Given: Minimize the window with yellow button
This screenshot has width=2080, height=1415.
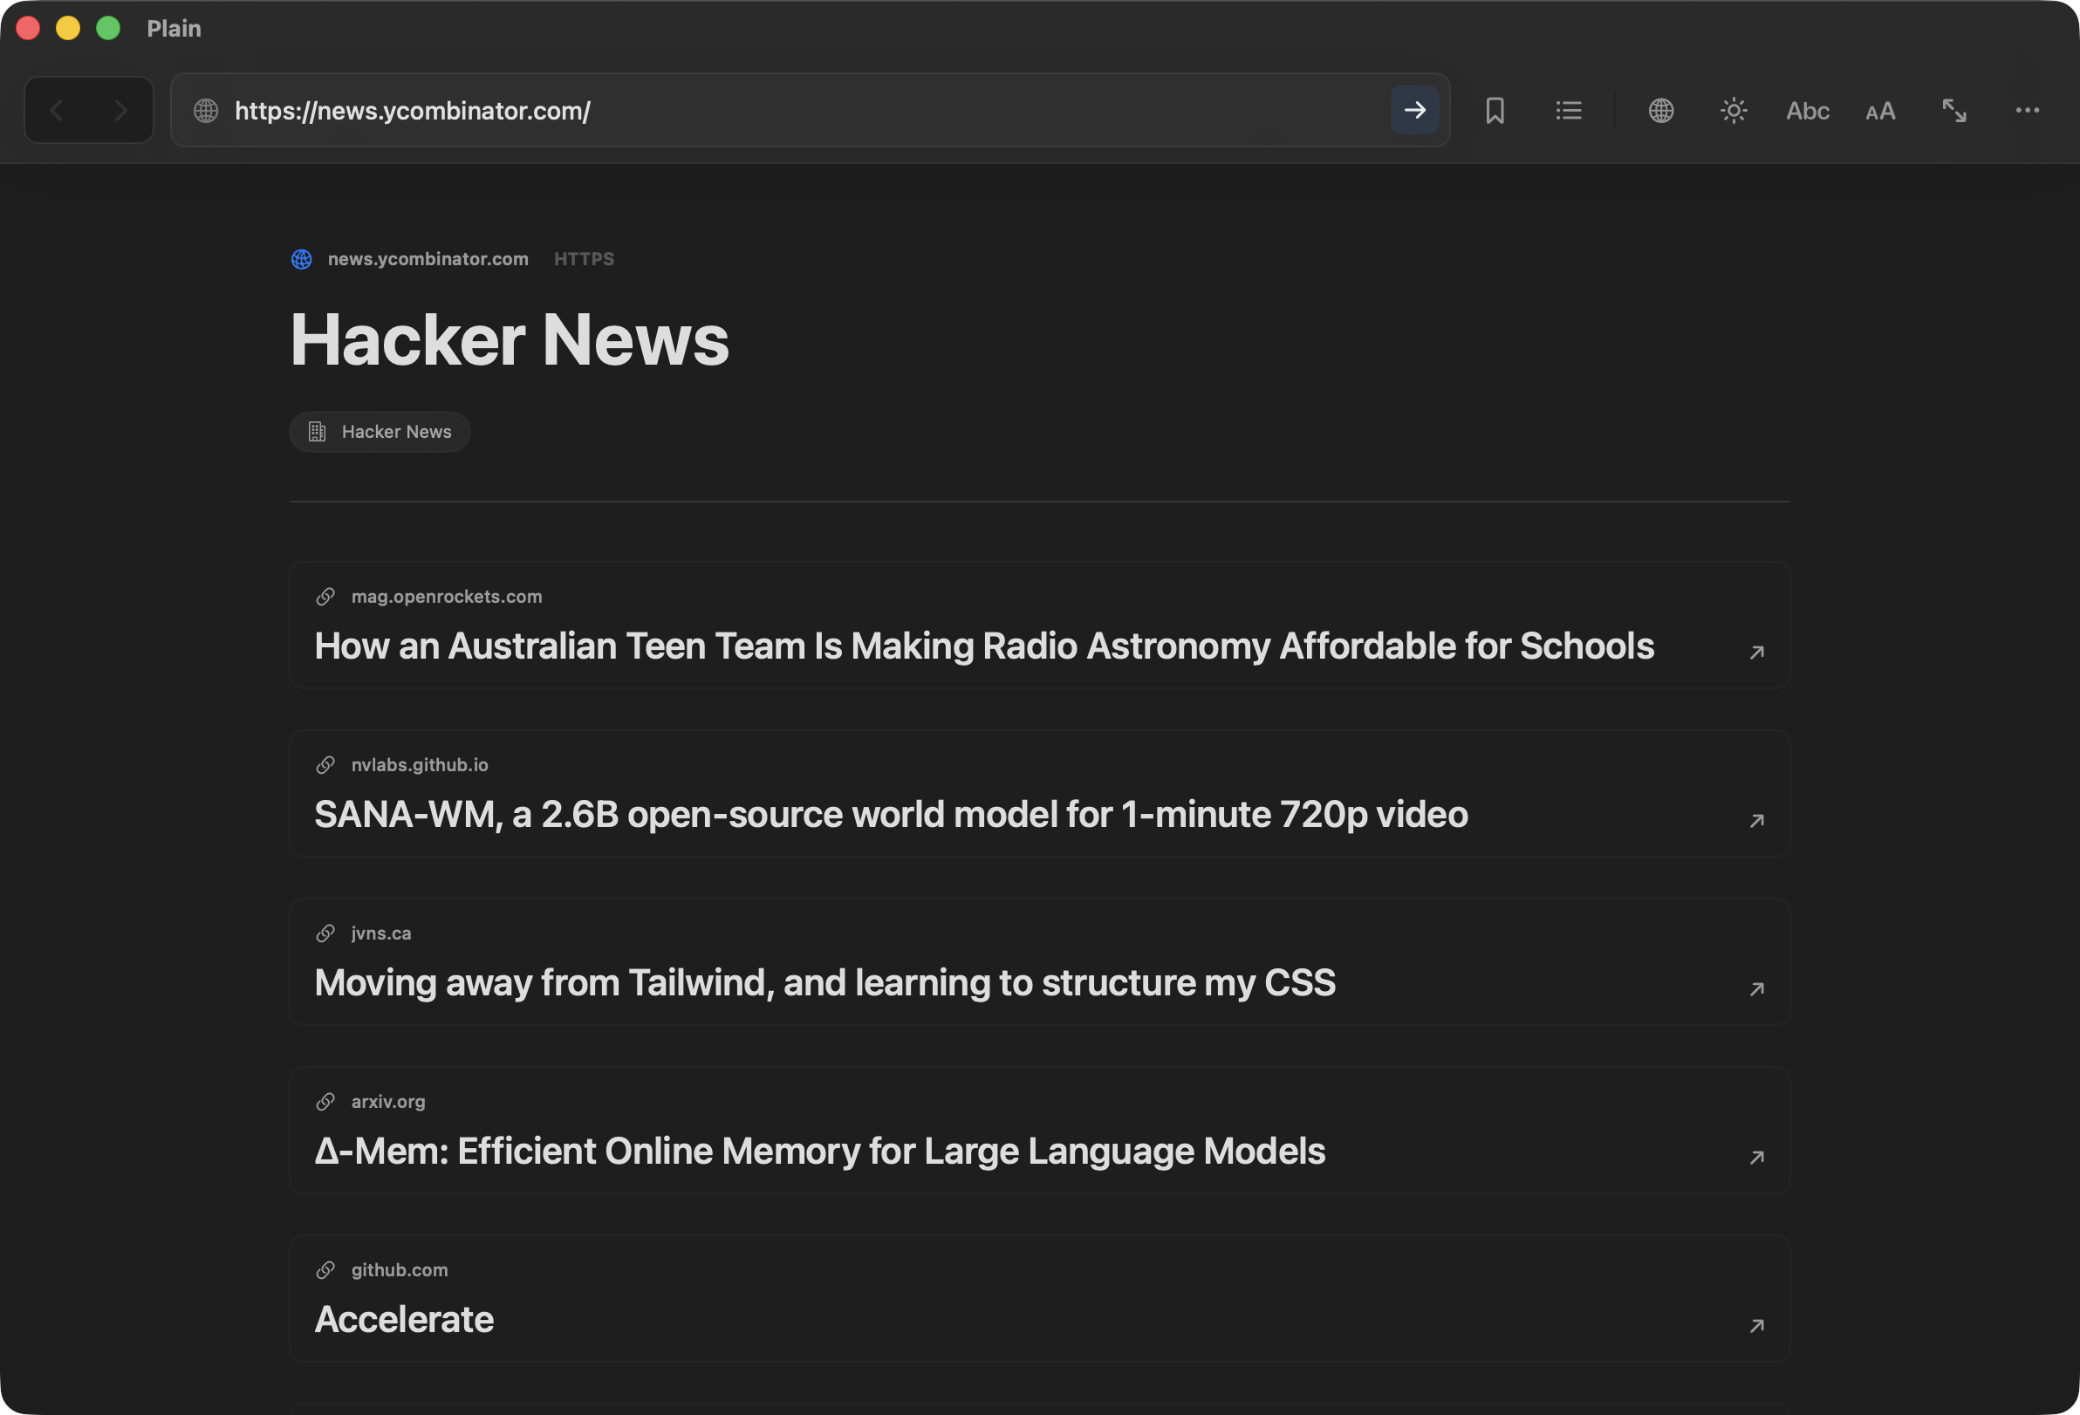Looking at the screenshot, I should [x=68, y=28].
